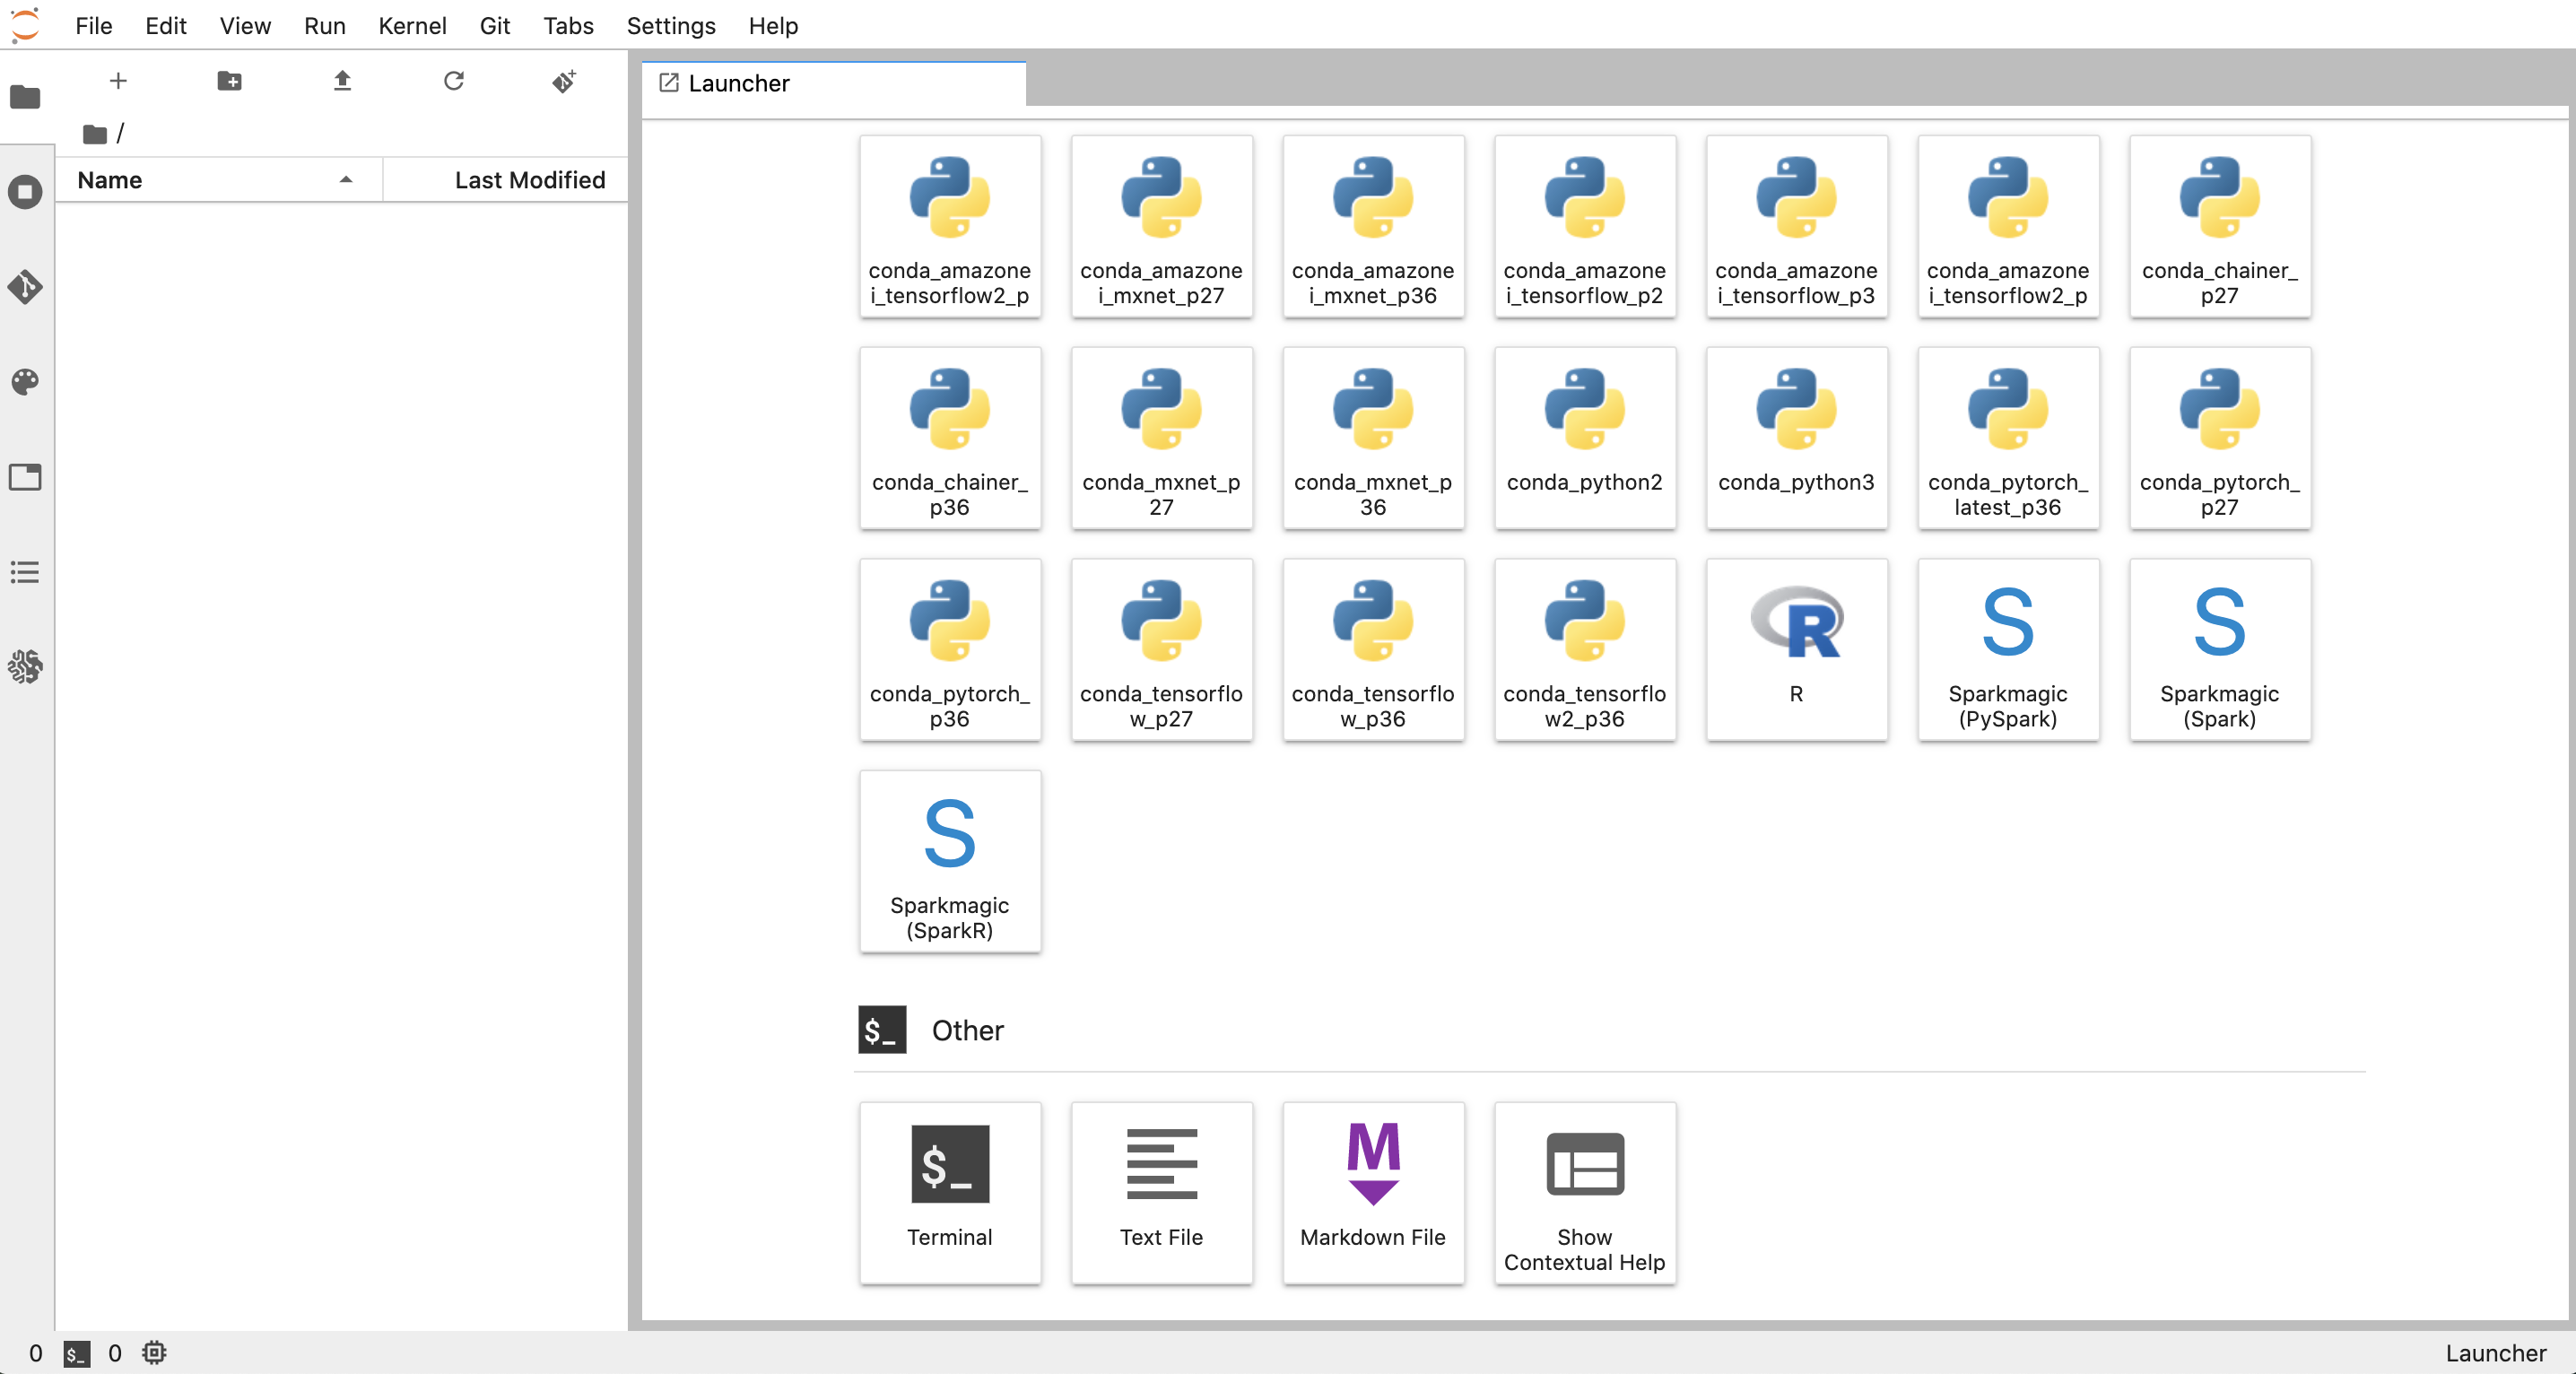
Task: Open the command palette sidebar icon
Action: [25, 382]
